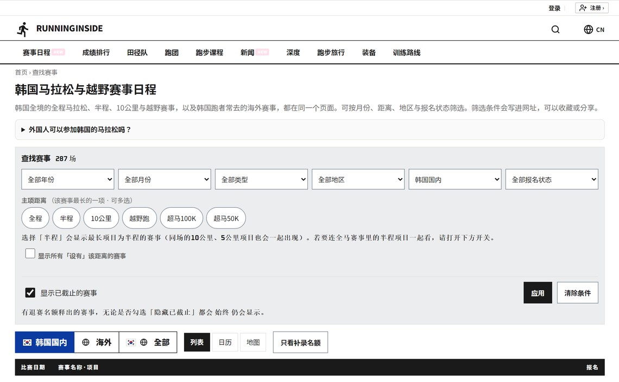Image resolution: width=619 pixels, height=382 pixels.
Task: Open 赛事日程 menu item
Action: [36, 53]
